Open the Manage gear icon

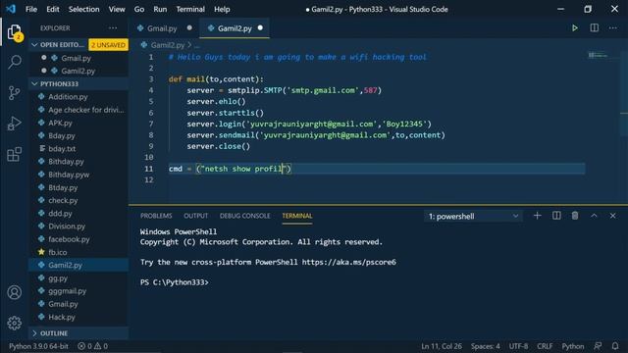point(15,323)
